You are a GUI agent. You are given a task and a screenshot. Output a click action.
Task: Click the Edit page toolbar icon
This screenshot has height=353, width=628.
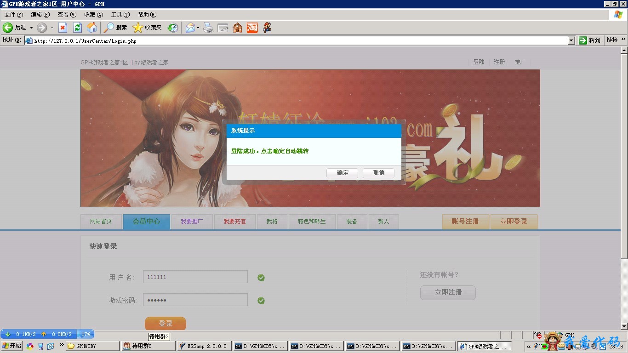(x=223, y=28)
